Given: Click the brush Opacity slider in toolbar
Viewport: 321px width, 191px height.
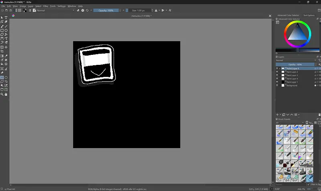Looking at the screenshot, I should pos(106,10).
